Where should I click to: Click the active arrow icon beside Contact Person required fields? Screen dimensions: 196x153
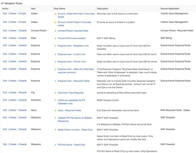[55, 31]
